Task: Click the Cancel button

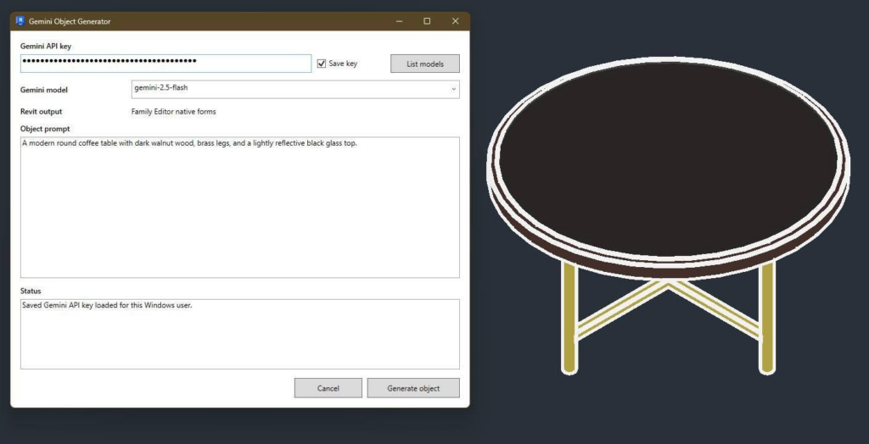Action: tap(328, 388)
